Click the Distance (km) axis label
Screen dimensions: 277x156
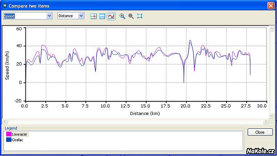pyautogui.click(x=144, y=113)
